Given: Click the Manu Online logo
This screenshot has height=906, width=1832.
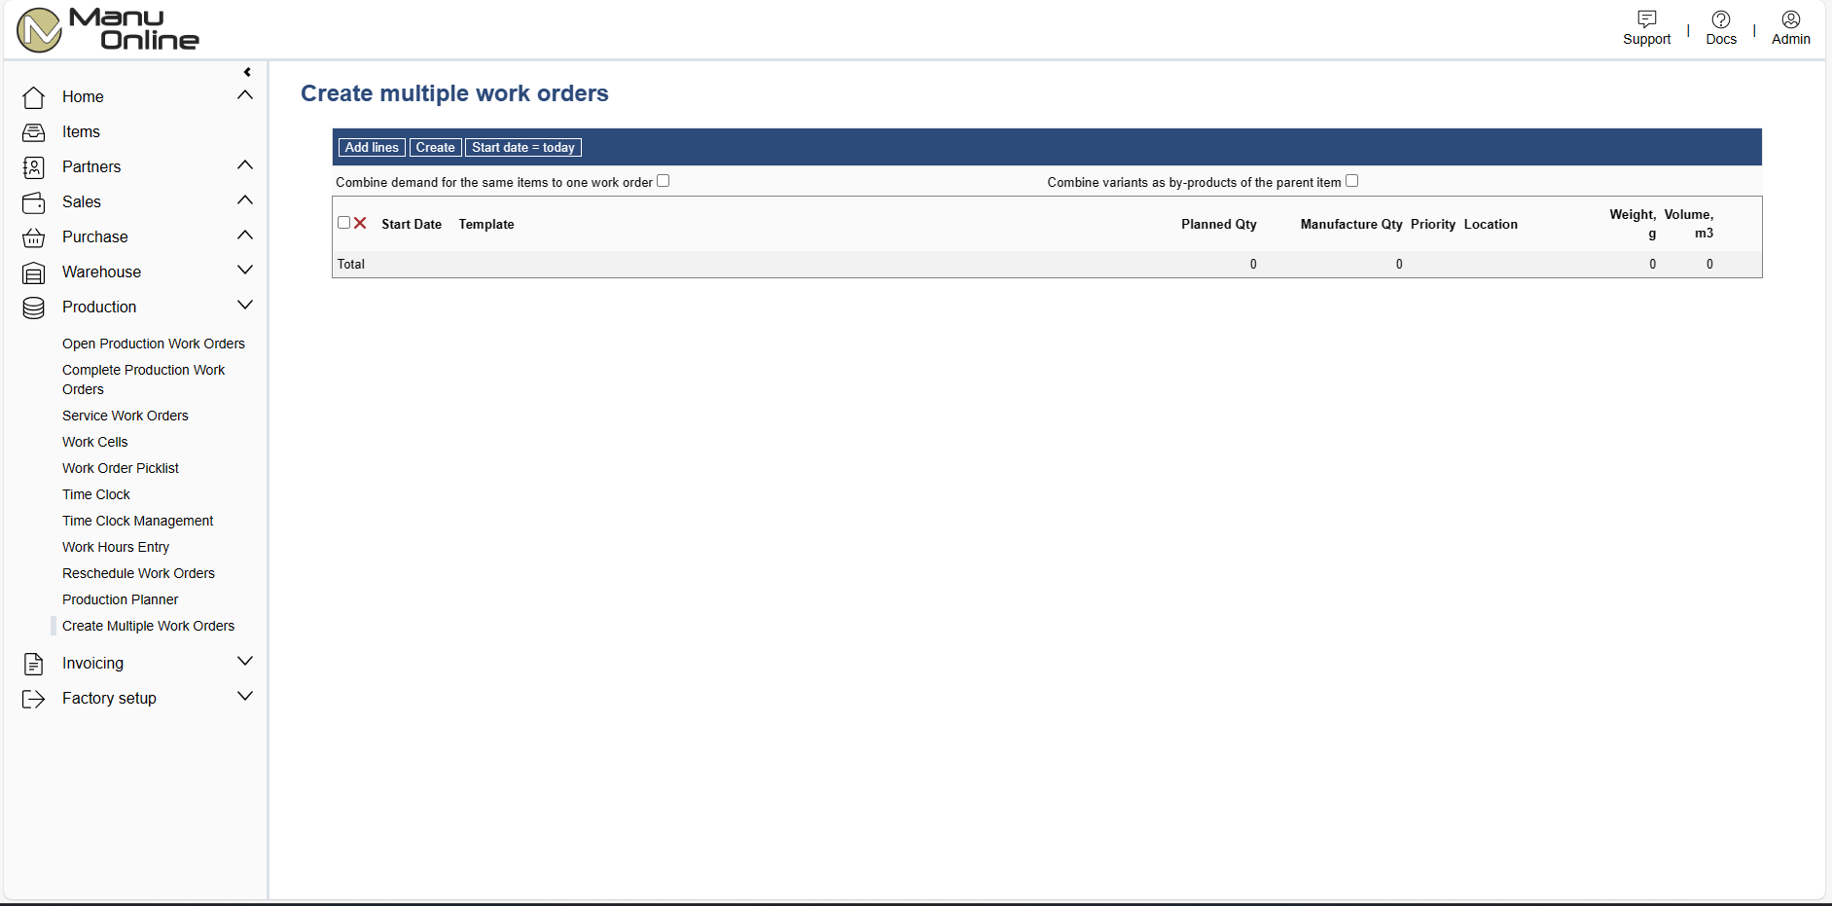Looking at the screenshot, I should [108, 30].
